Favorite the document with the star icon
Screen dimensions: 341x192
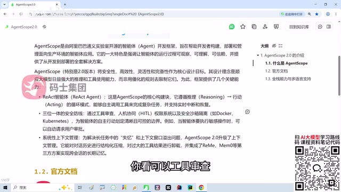click(x=243, y=27)
